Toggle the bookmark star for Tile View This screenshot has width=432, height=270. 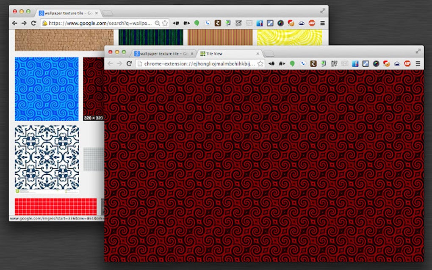tap(261, 63)
